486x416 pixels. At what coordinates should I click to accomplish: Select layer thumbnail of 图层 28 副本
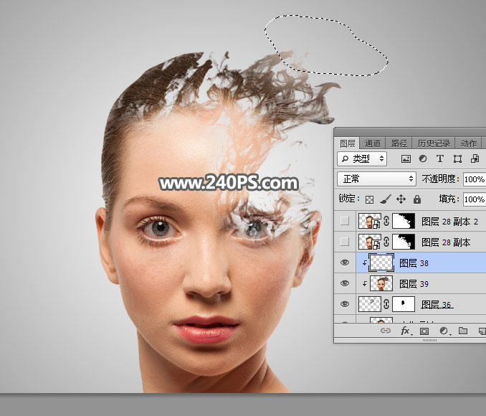pyautogui.click(x=369, y=242)
